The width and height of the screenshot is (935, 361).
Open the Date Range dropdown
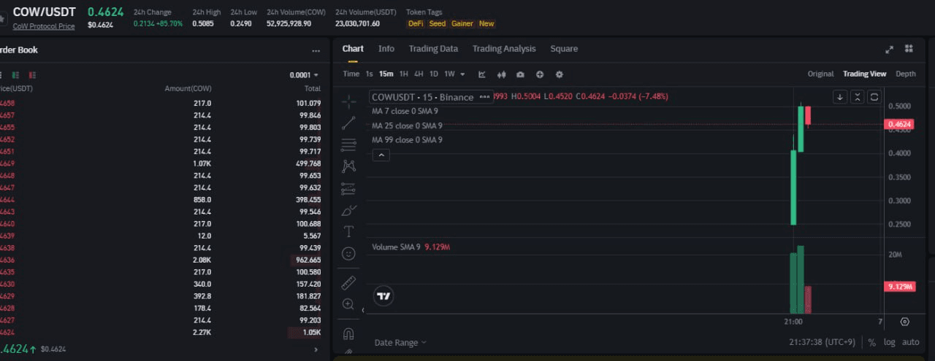pyautogui.click(x=400, y=342)
